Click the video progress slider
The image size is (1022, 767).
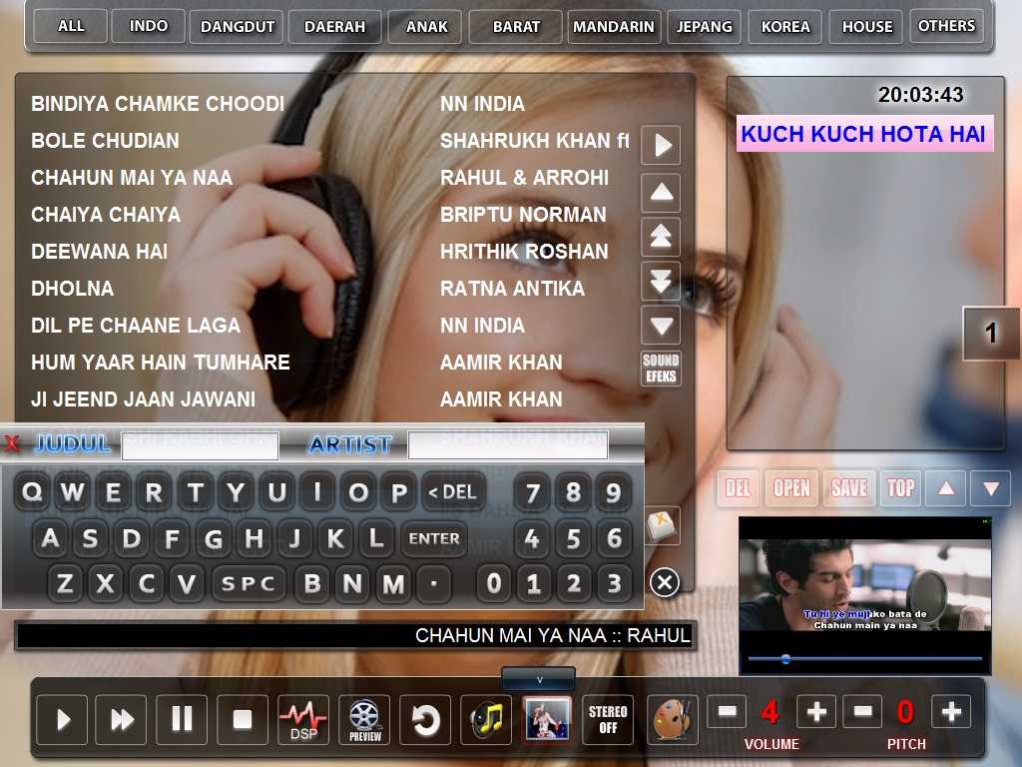tap(865, 659)
